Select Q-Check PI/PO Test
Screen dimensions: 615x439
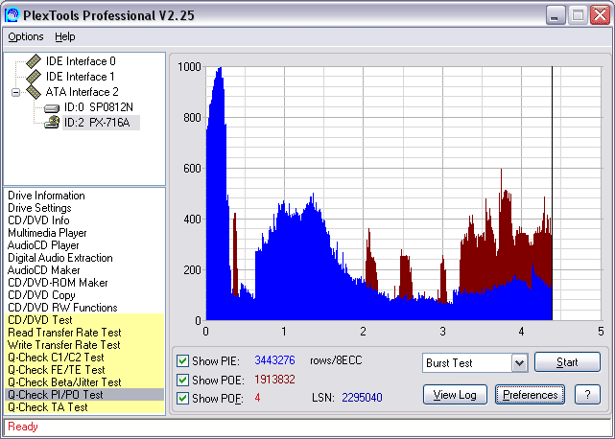[56, 395]
